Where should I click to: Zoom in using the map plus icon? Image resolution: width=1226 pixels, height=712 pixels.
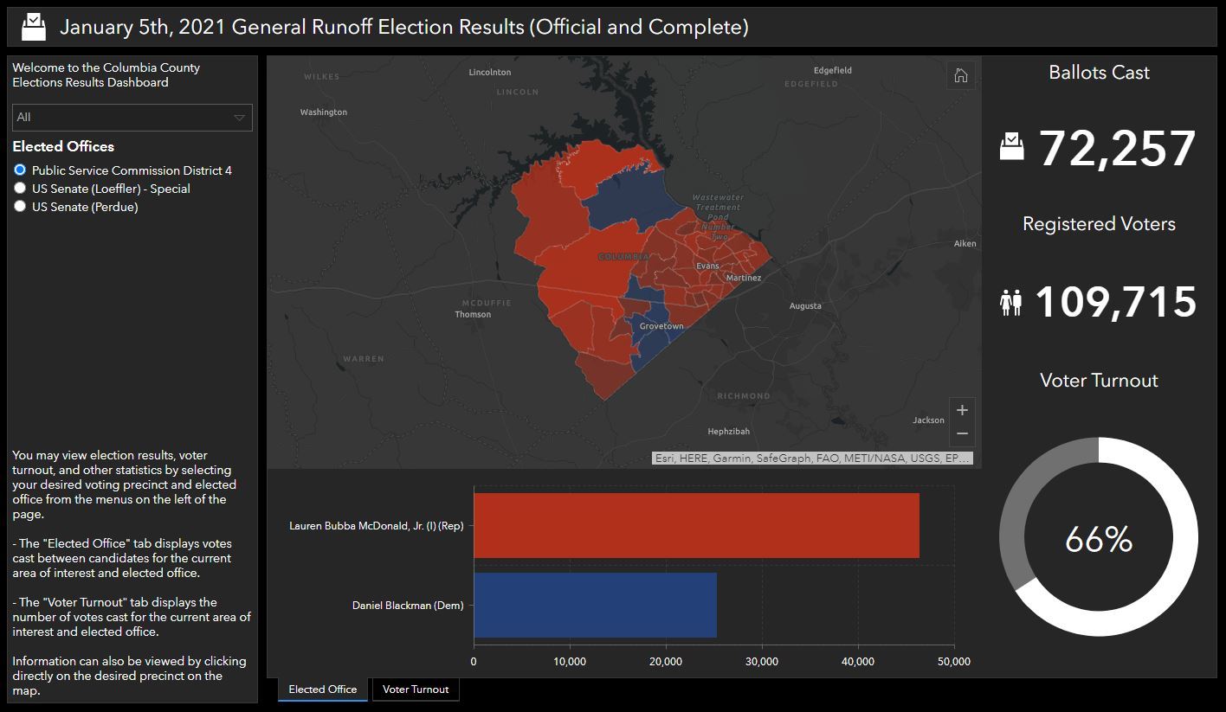(961, 409)
